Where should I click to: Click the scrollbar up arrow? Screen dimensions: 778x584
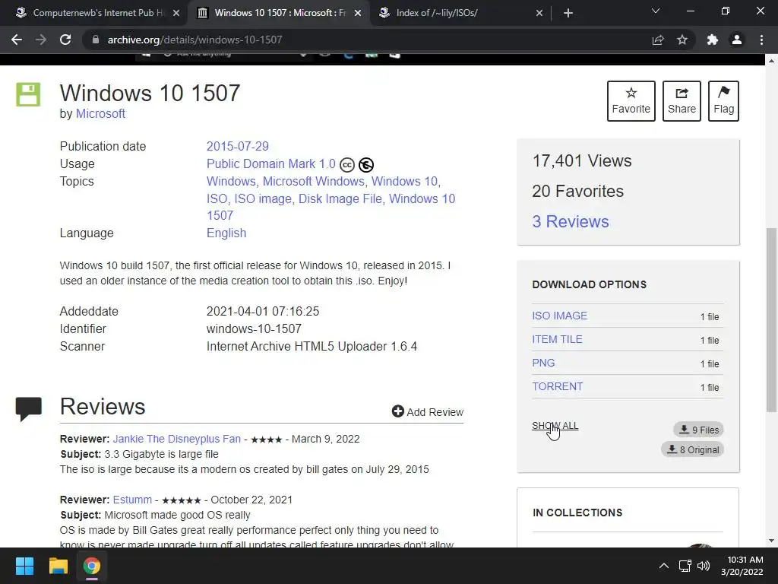pos(771,61)
